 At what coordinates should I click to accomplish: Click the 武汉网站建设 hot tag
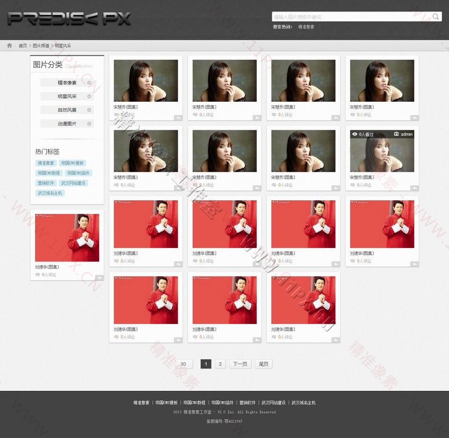(x=73, y=183)
